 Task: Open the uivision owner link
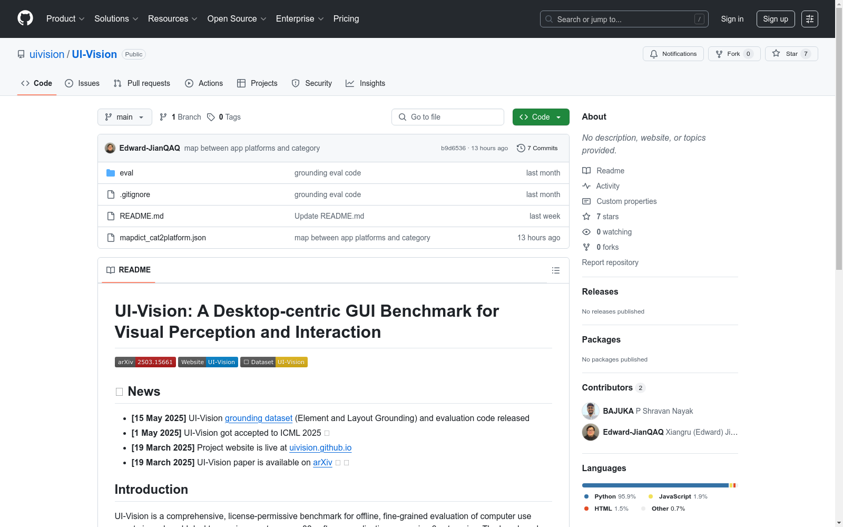click(x=47, y=54)
